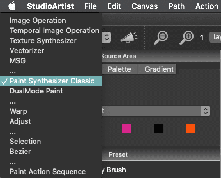Click the zoom in magnifier icon
Image resolution: width=221 pixels, height=178 pixels.
187,38
